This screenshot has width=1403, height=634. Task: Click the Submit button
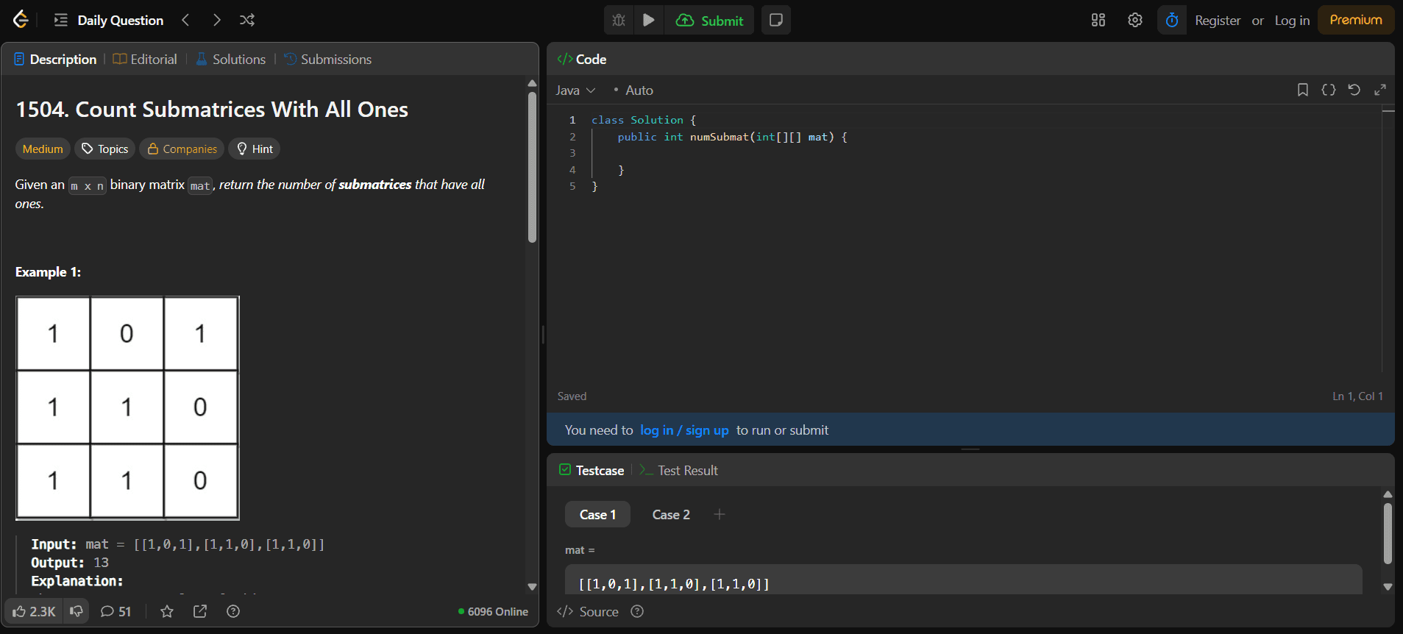[x=710, y=20]
